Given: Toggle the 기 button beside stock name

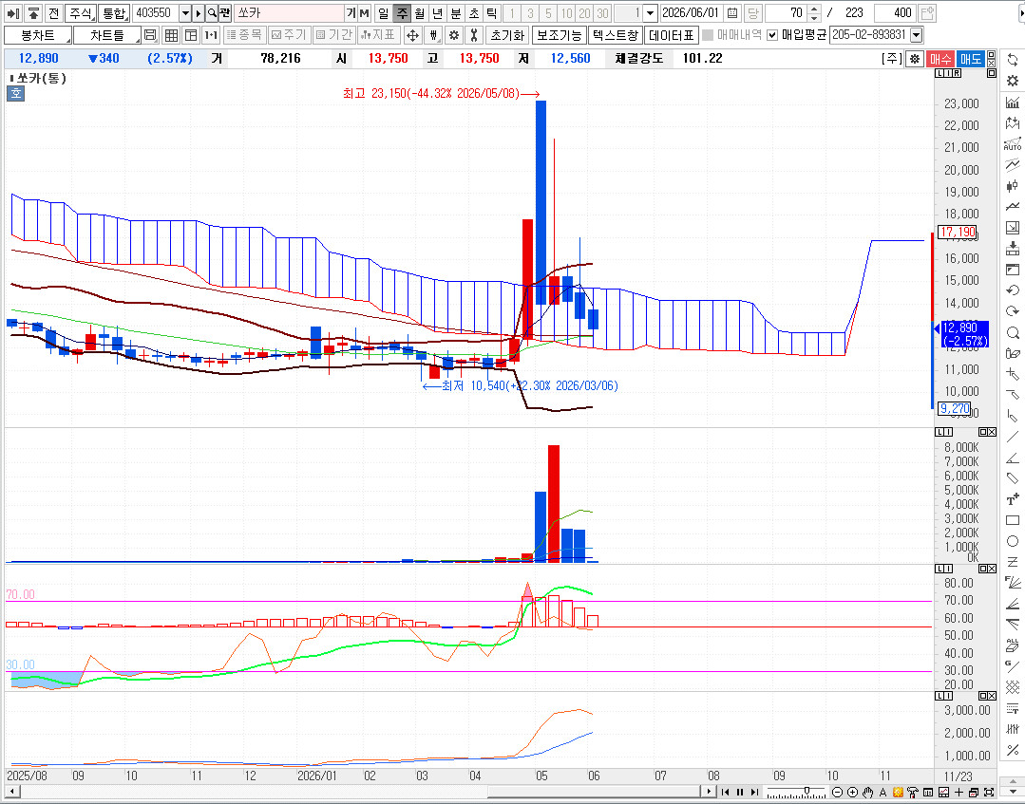Looking at the screenshot, I should click(x=351, y=13).
